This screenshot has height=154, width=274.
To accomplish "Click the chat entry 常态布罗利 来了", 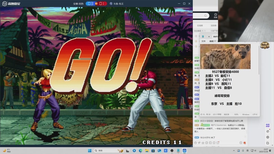I will (208, 138).
